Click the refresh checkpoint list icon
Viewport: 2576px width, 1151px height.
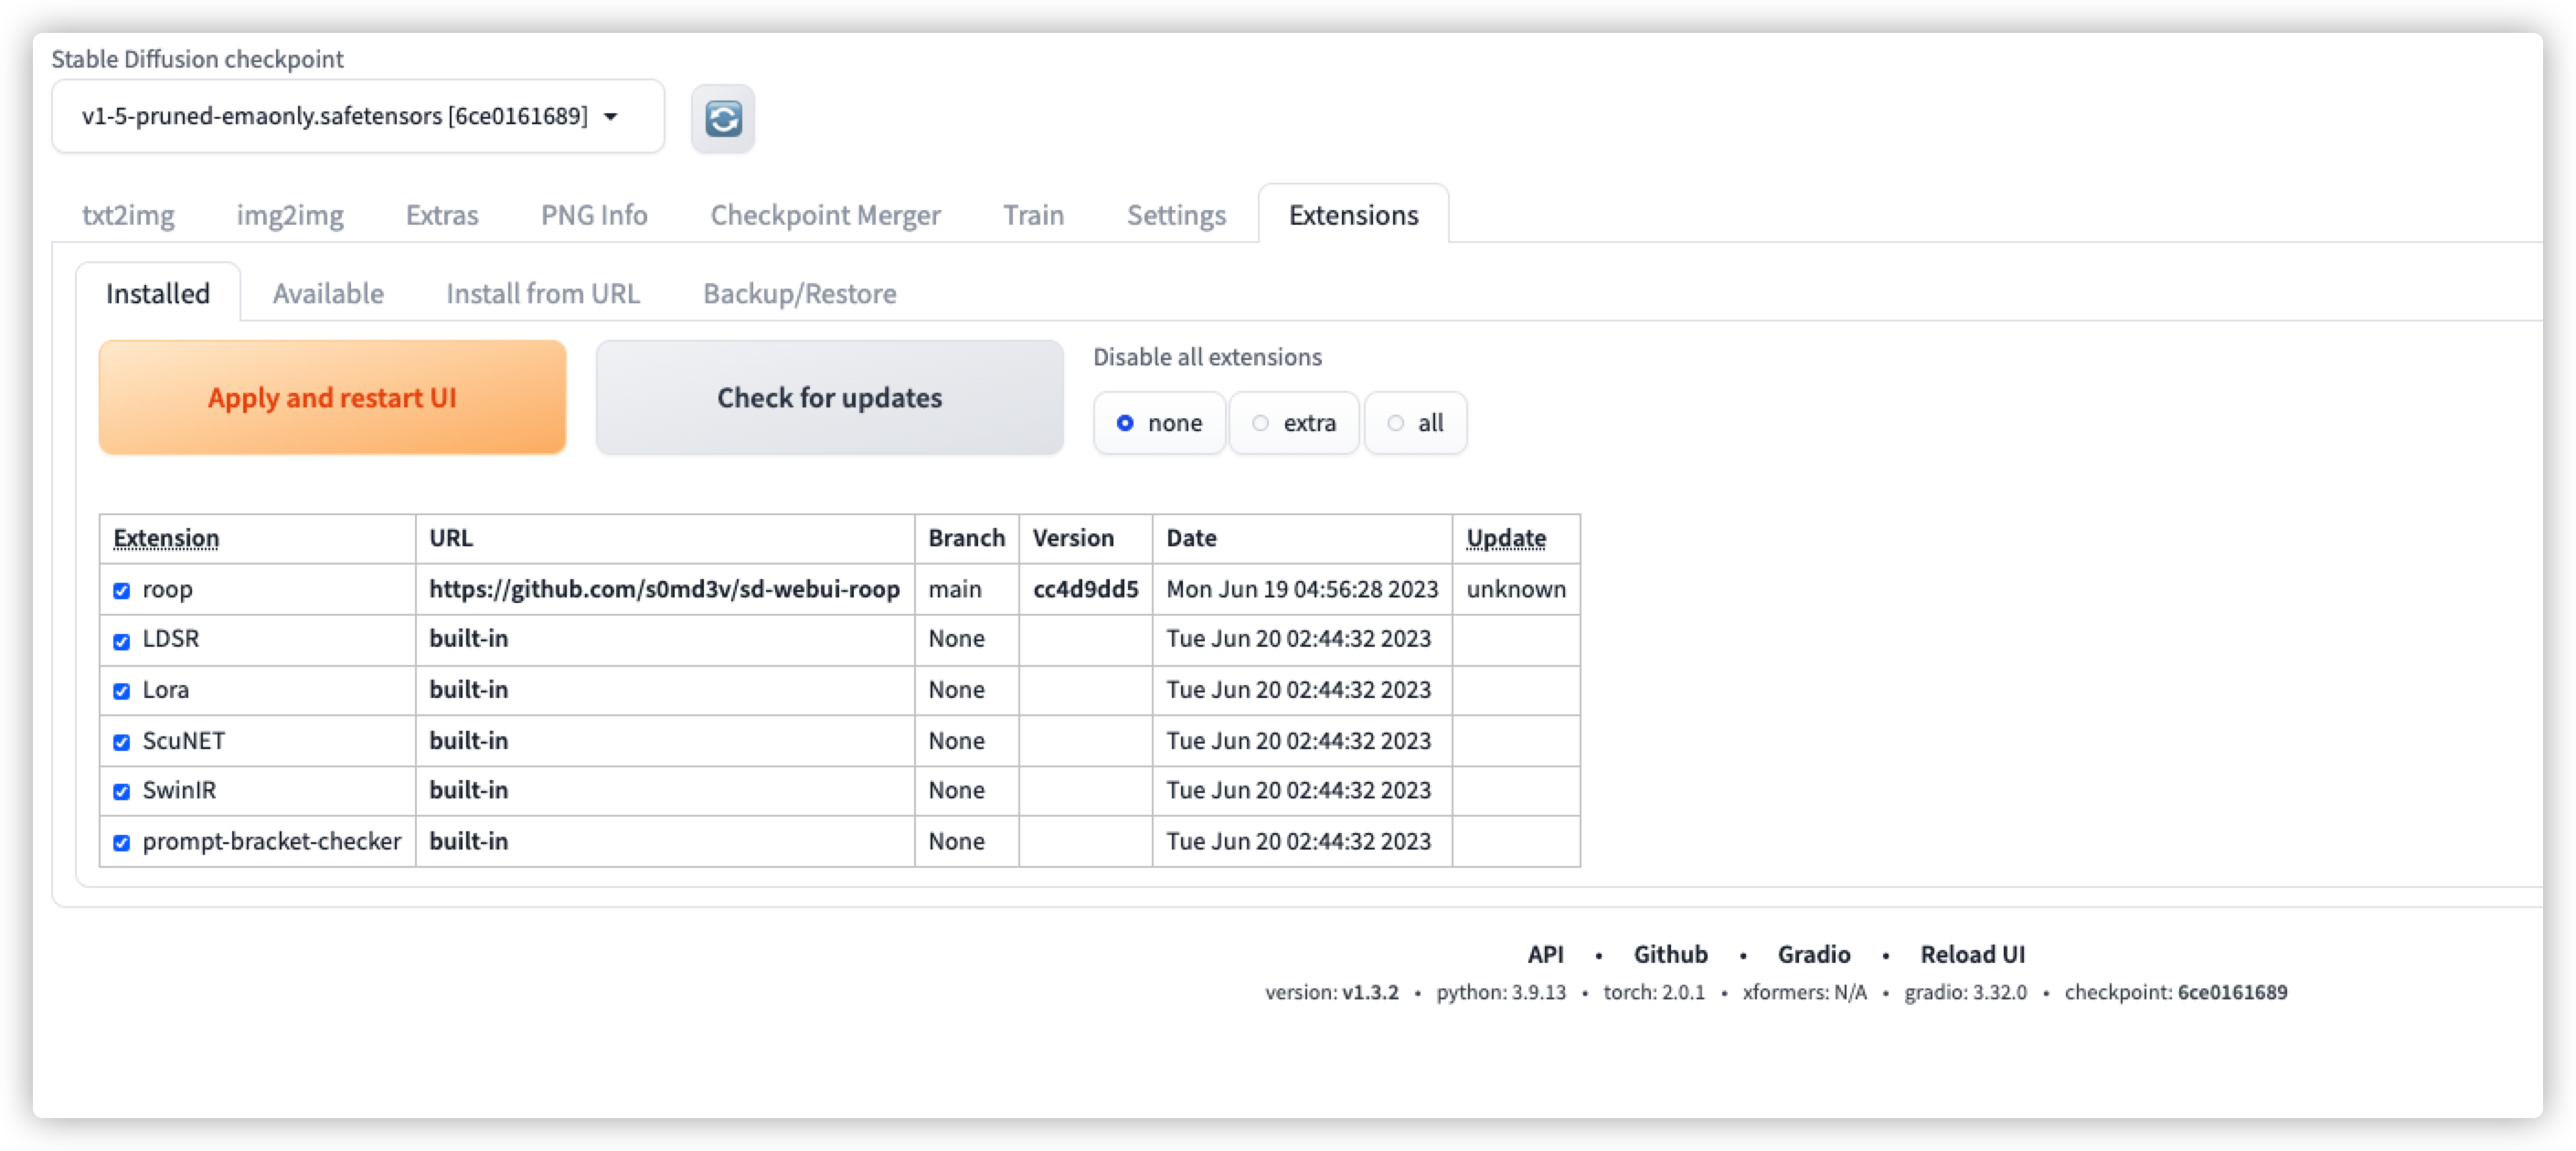click(x=722, y=119)
